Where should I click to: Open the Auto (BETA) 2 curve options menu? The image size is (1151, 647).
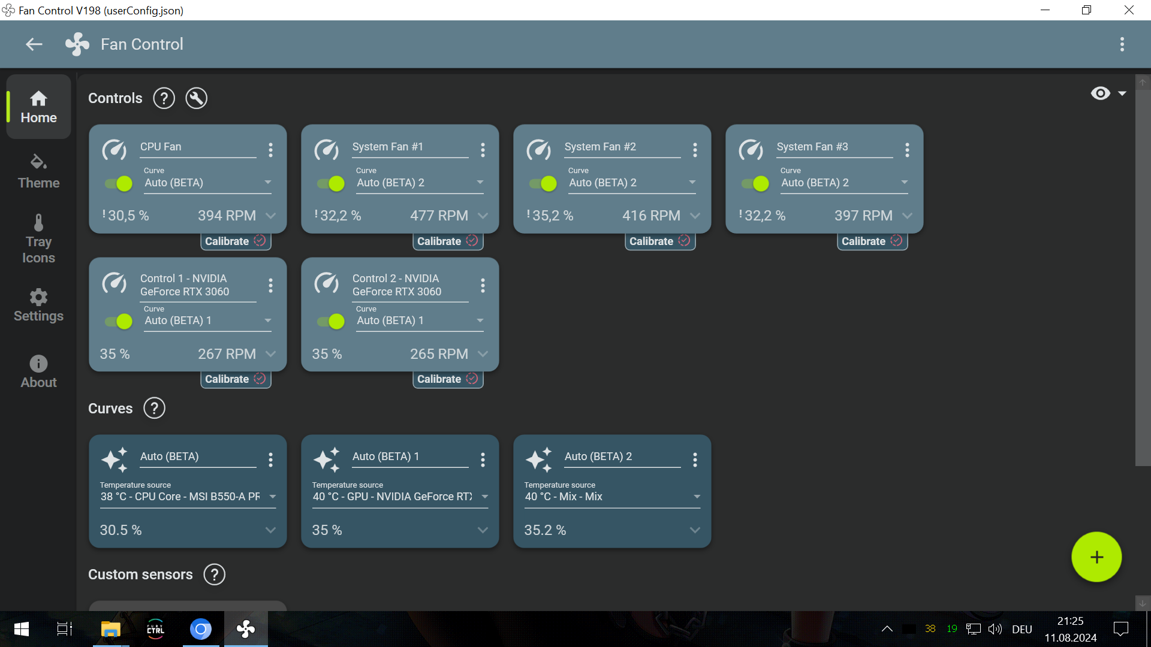(x=695, y=459)
